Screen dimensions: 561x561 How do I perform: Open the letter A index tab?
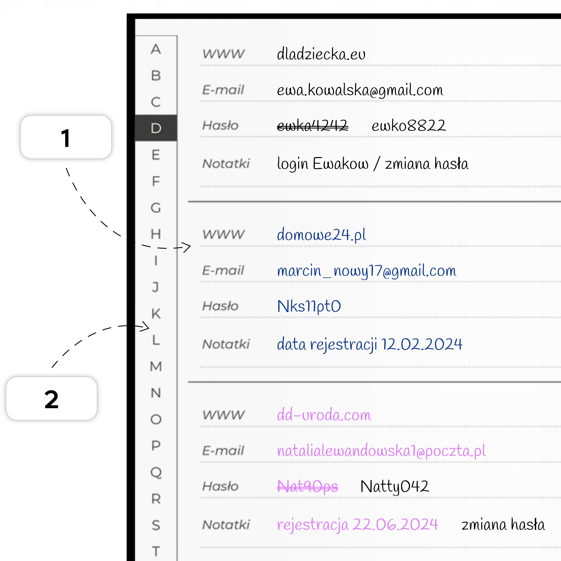(x=156, y=49)
